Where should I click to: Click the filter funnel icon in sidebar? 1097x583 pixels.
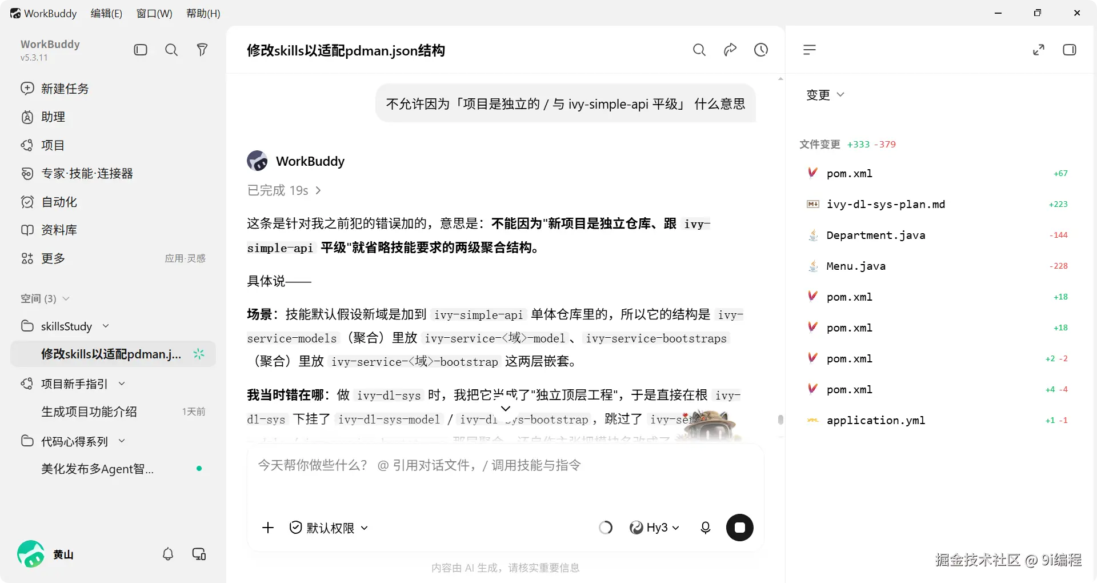point(202,50)
